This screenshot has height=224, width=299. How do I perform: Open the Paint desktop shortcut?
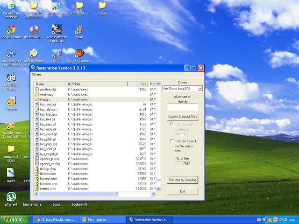79,29
